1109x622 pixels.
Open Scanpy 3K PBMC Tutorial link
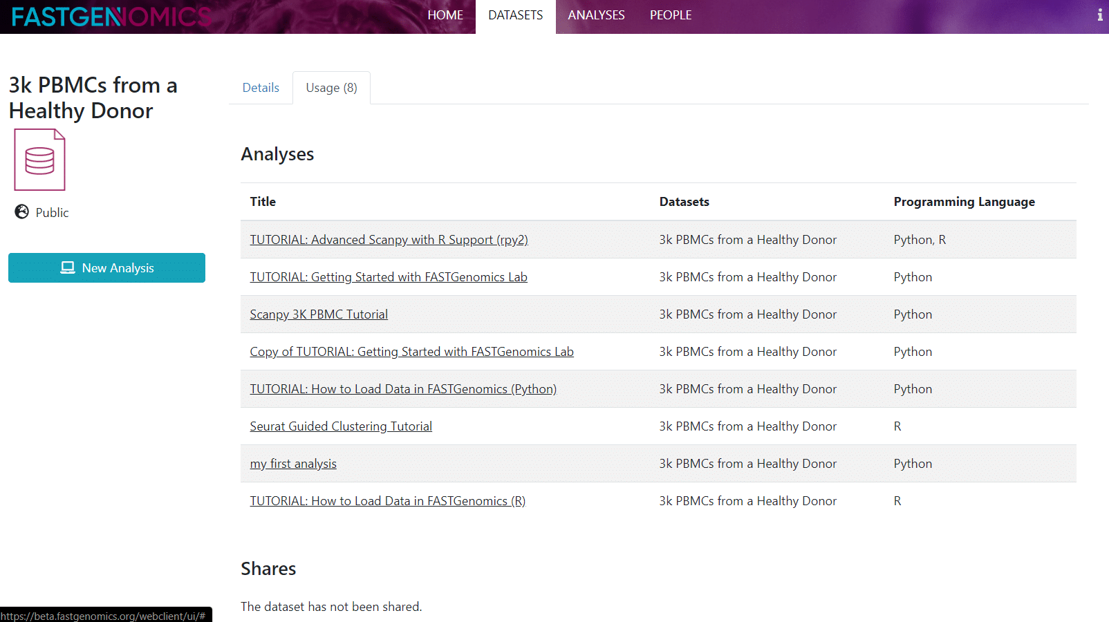pos(319,314)
